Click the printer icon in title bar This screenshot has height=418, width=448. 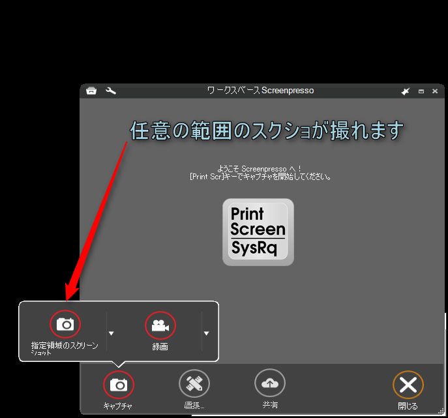91,91
